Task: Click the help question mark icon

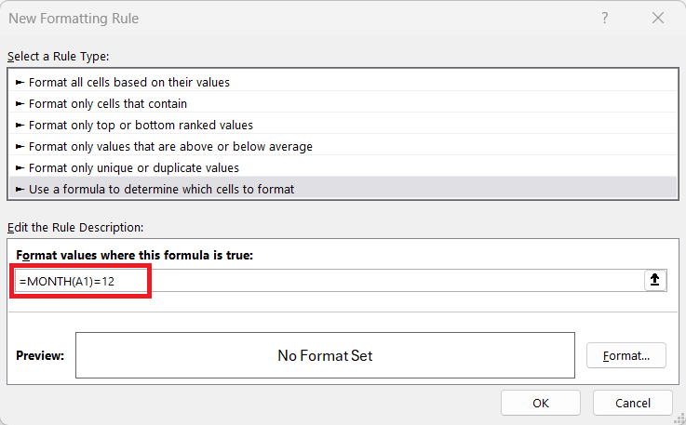Action: [605, 18]
